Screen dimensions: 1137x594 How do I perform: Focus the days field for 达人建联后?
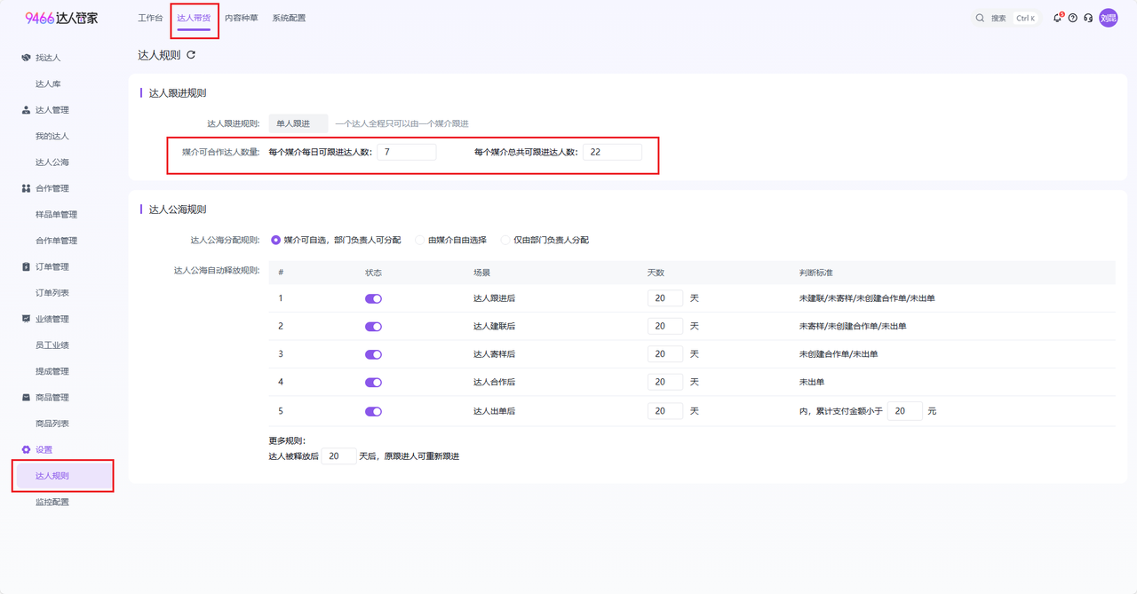(x=665, y=327)
